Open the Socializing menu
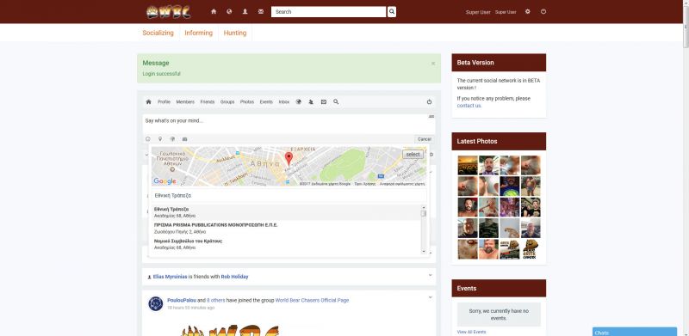Screen dimensions: 689x336 [158, 33]
